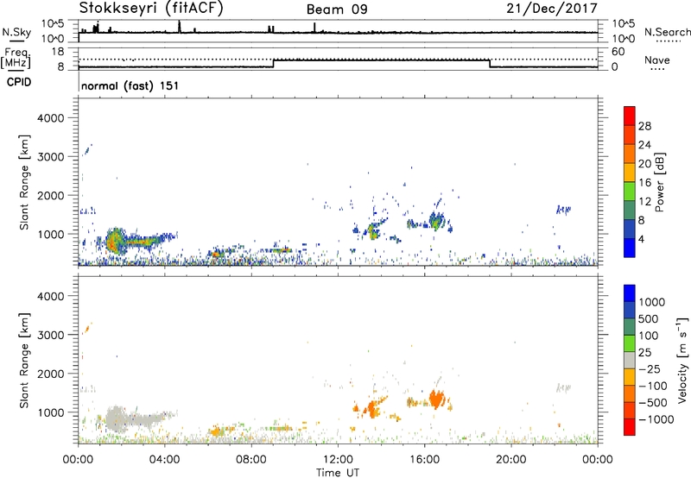Click the '16' tick on power scale

(644, 183)
